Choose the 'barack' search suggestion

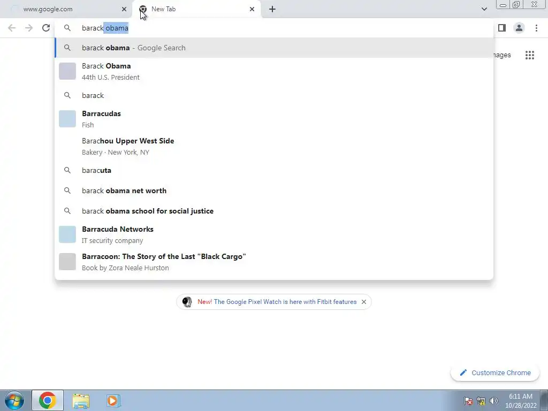pyautogui.click(x=274, y=95)
